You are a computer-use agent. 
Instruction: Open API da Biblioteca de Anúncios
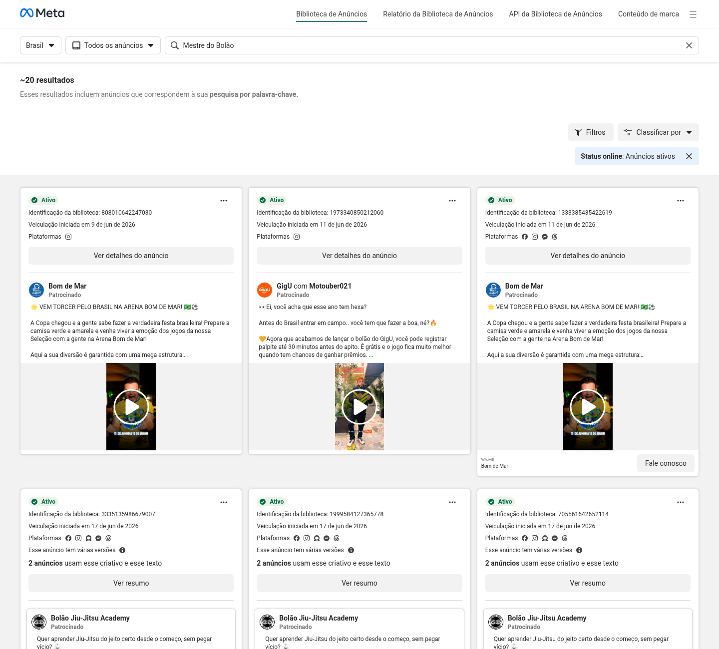555,14
